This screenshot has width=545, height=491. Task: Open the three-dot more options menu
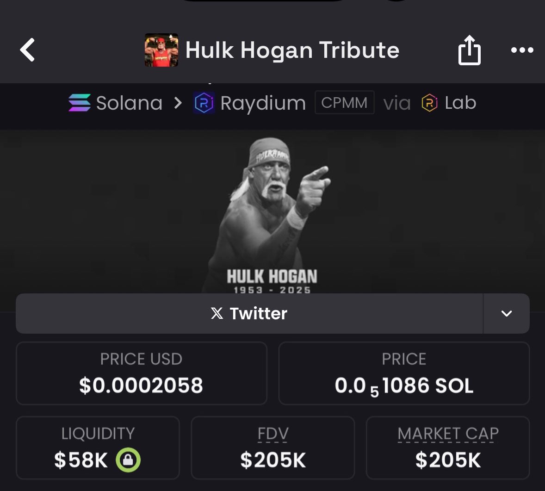pyautogui.click(x=522, y=50)
